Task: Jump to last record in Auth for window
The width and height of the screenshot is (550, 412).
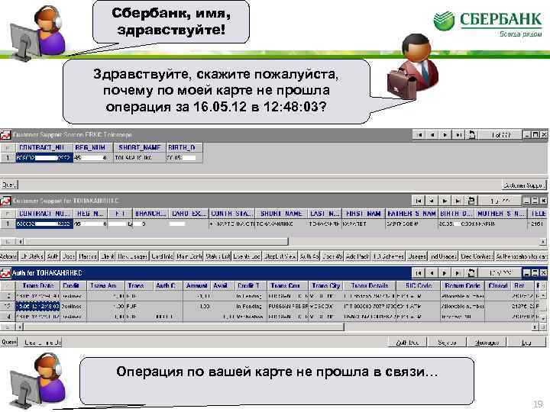Action: pyautogui.click(x=458, y=272)
